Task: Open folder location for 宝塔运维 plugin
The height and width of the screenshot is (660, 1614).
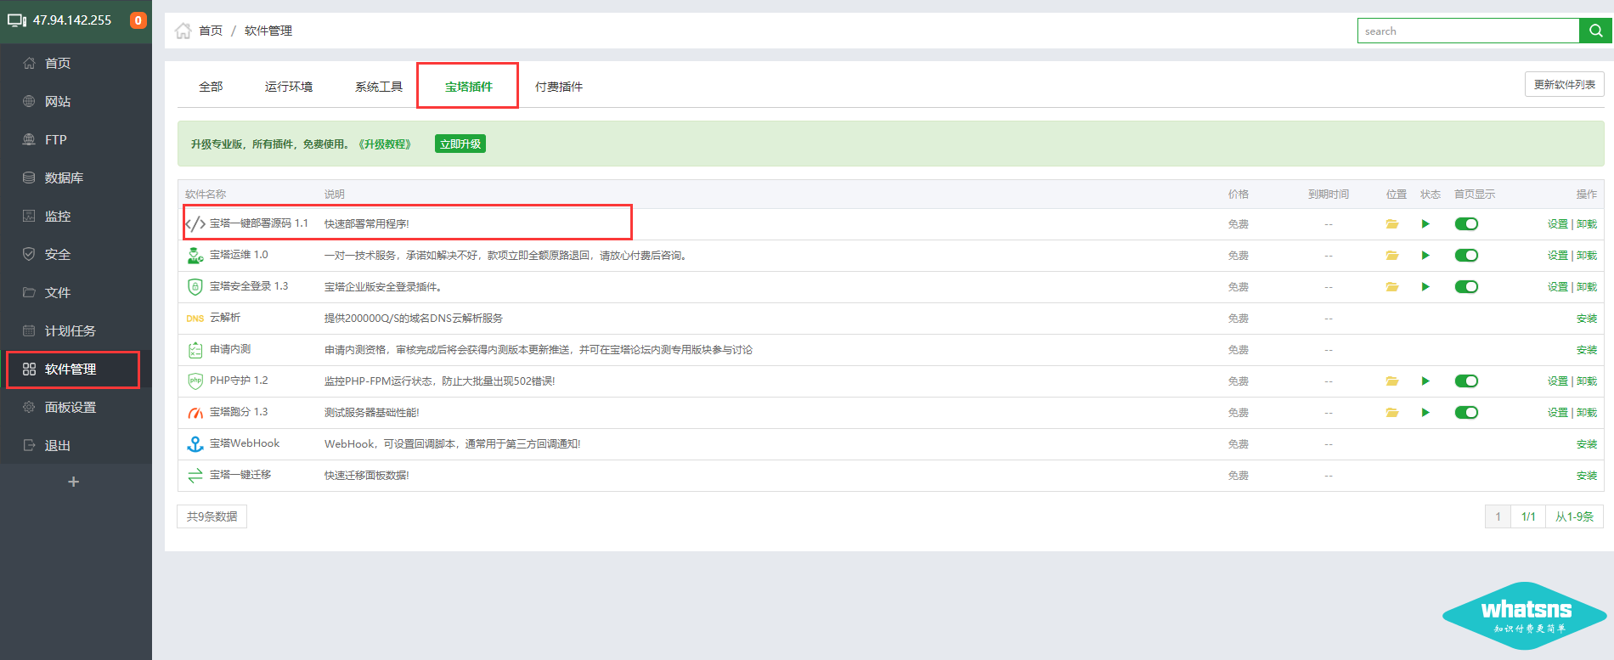Action: [x=1392, y=256]
